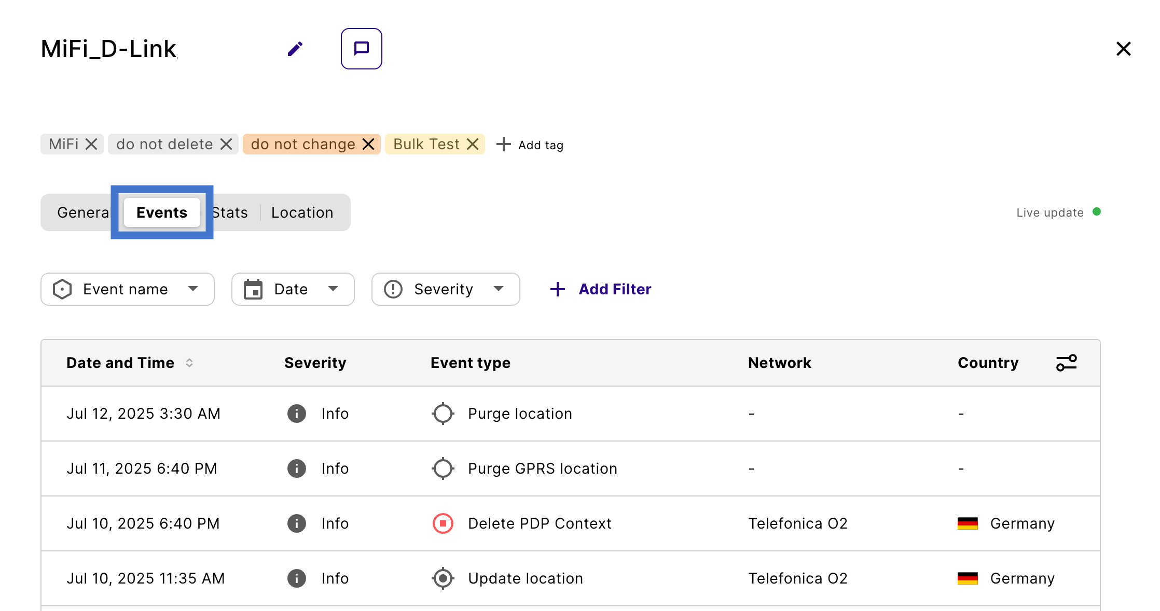
Task: Open the Date filter dropdown
Action: pos(293,289)
